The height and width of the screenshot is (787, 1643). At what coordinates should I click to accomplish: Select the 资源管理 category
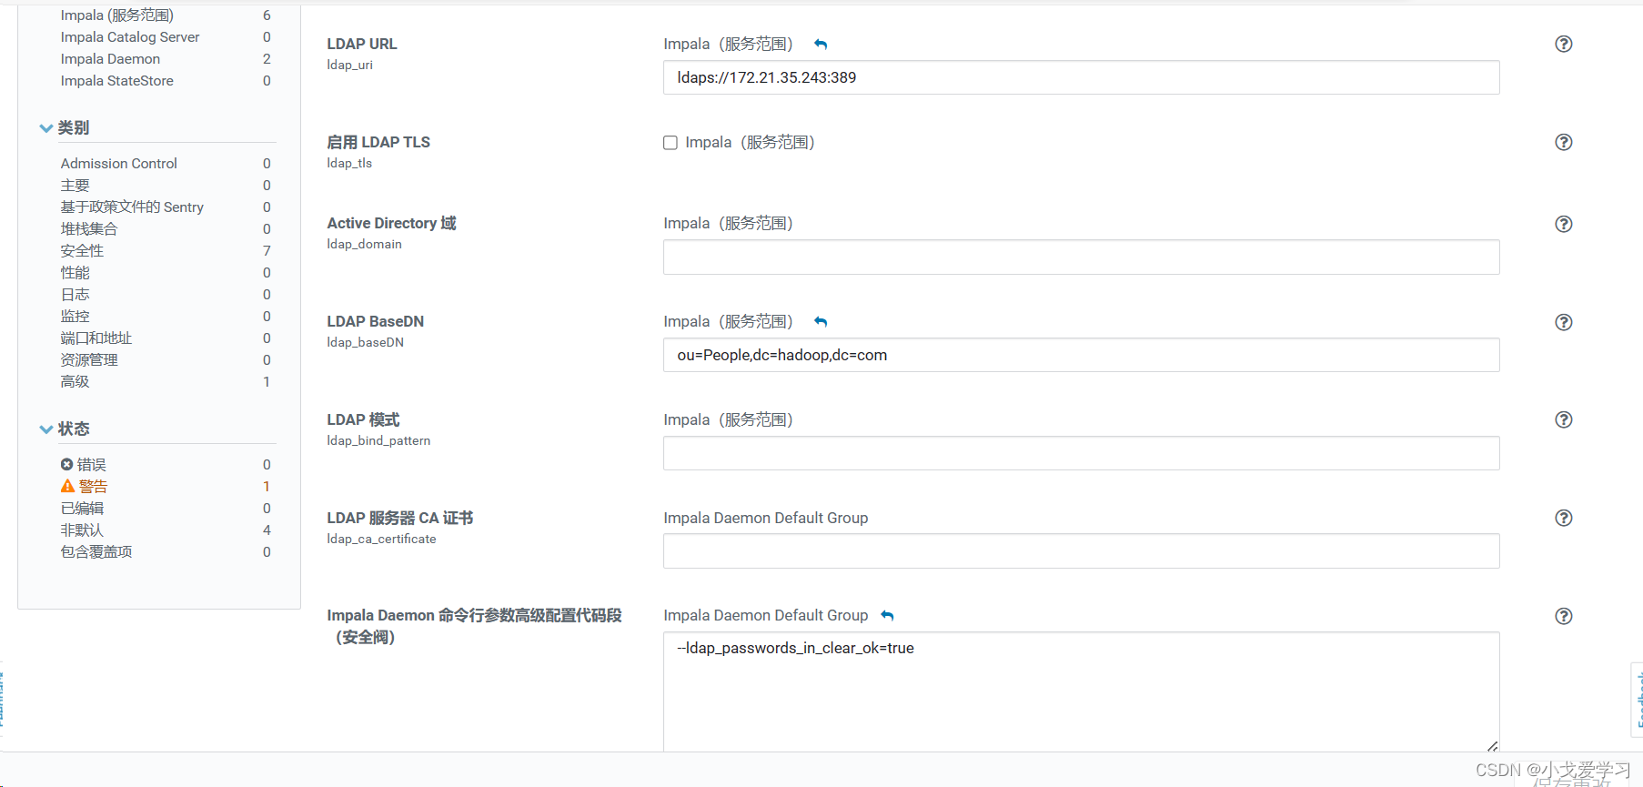(89, 360)
